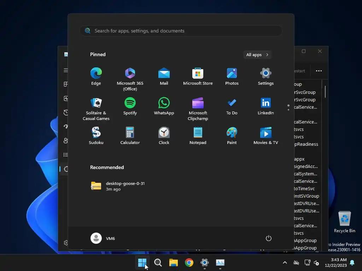Launch Google Chrome from taskbar
362x271 pixels.
[189, 263]
